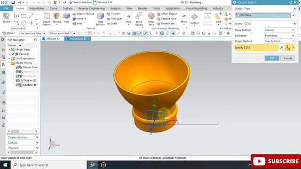
Task: Open the Sketch Type dropdown
Action: (x=293, y=15)
